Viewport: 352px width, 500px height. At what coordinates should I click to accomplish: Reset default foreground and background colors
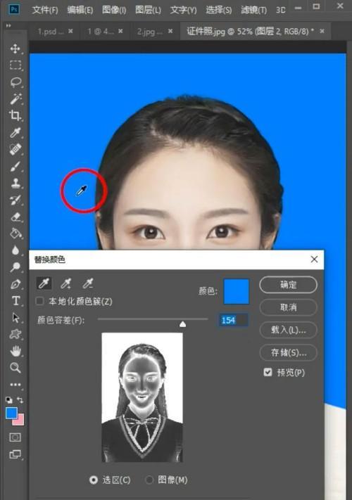coord(9,400)
